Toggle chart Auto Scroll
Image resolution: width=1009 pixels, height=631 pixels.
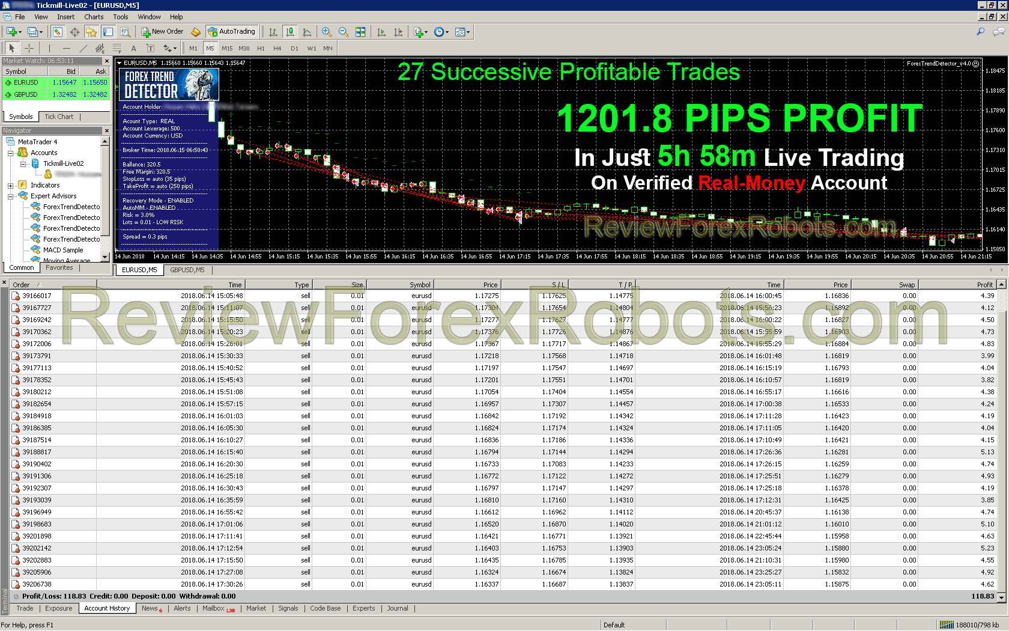point(381,32)
